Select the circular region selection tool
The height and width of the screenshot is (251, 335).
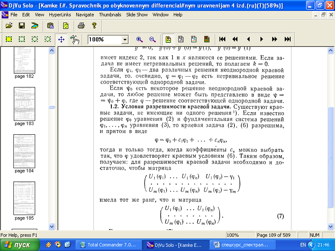click(35, 39)
